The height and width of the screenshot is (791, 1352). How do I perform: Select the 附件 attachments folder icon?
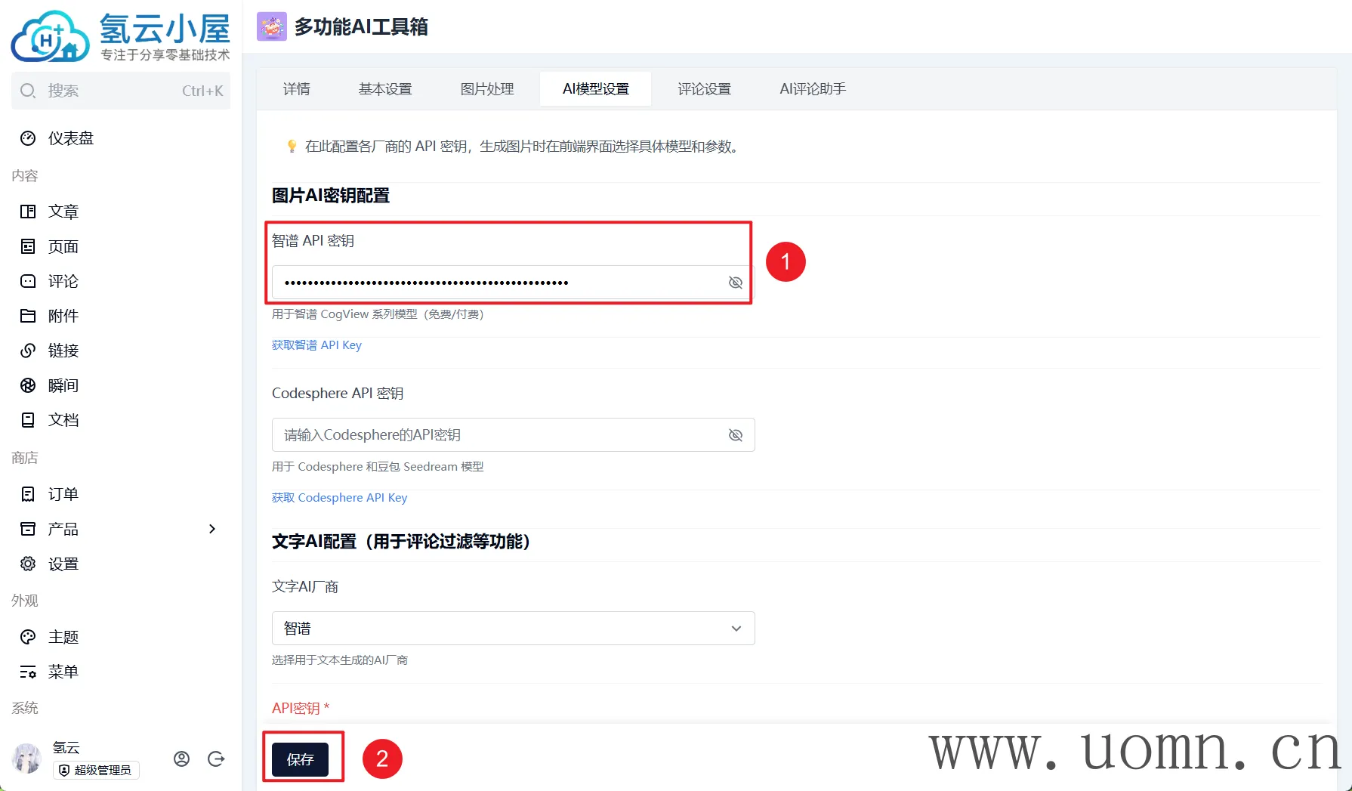coord(28,316)
